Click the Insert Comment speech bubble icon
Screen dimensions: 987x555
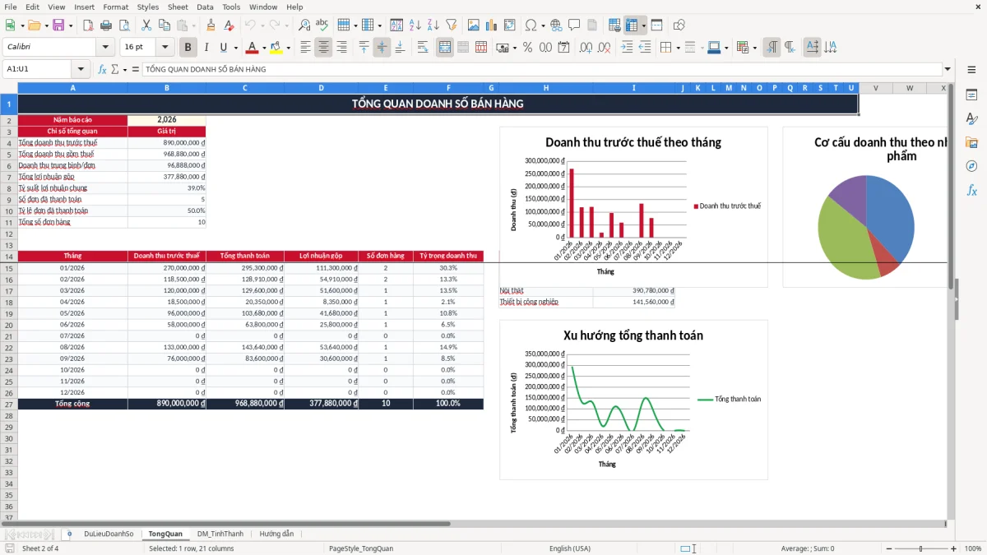click(x=574, y=25)
